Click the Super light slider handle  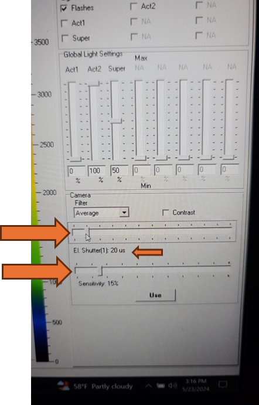pyautogui.click(x=116, y=121)
